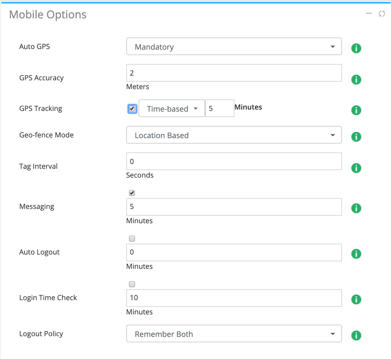Collapse the Mobile Options panel

(x=369, y=14)
